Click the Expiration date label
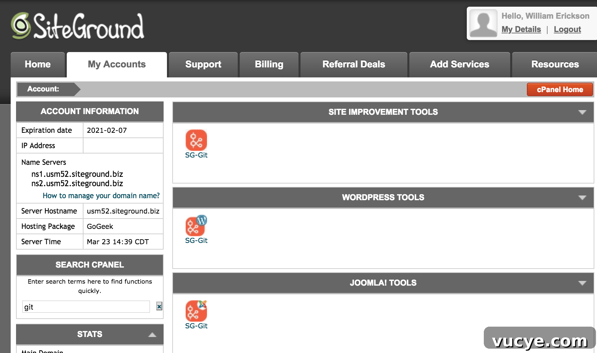The image size is (597, 353). [47, 130]
